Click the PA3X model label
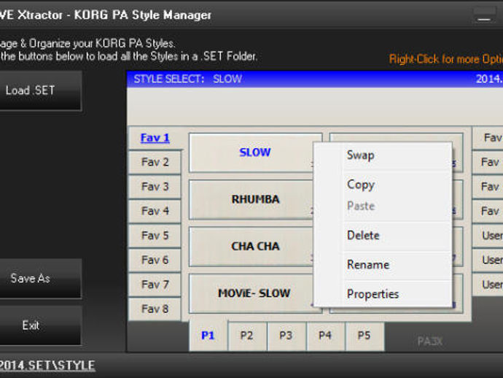 (x=430, y=341)
